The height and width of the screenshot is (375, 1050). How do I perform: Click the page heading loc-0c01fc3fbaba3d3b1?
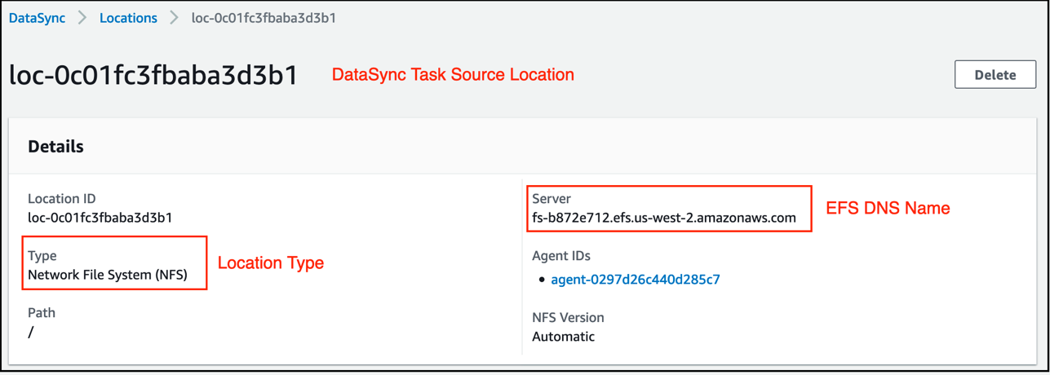[153, 75]
